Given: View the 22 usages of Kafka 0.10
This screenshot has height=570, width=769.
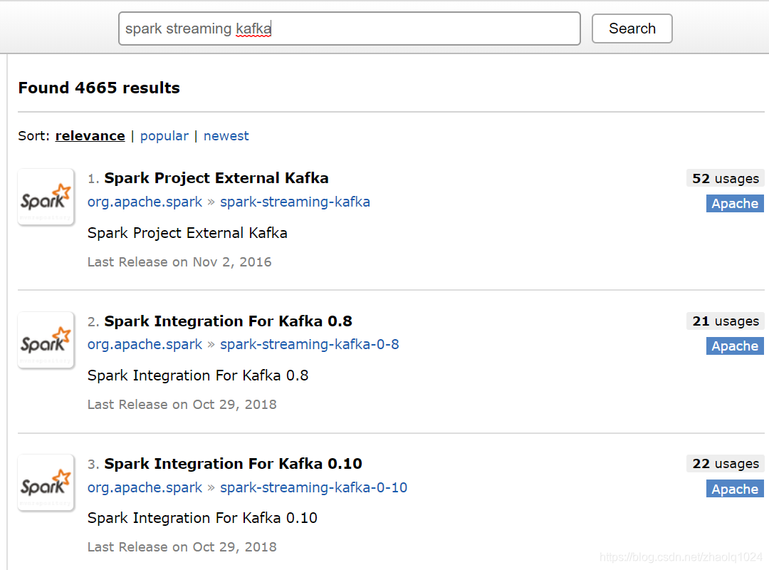Looking at the screenshot, I should click(725, 464).
